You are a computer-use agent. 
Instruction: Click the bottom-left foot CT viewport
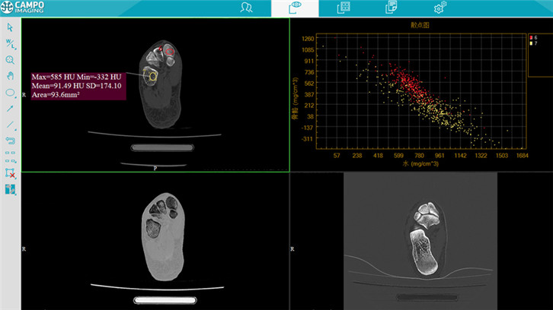[x=155, y=241]
